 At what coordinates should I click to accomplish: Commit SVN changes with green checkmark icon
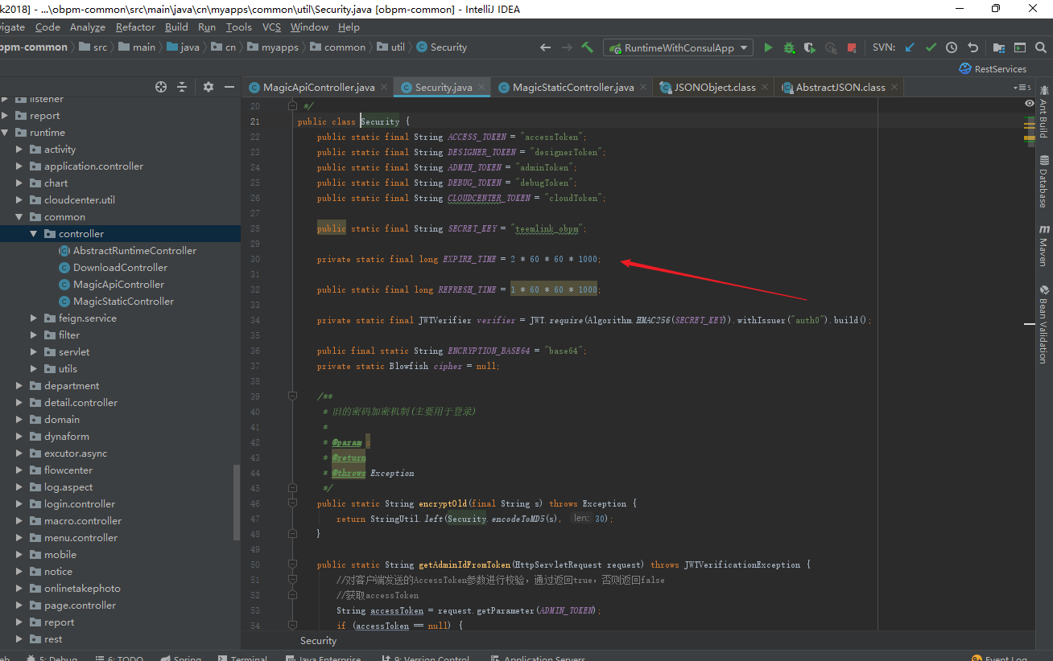931,47
